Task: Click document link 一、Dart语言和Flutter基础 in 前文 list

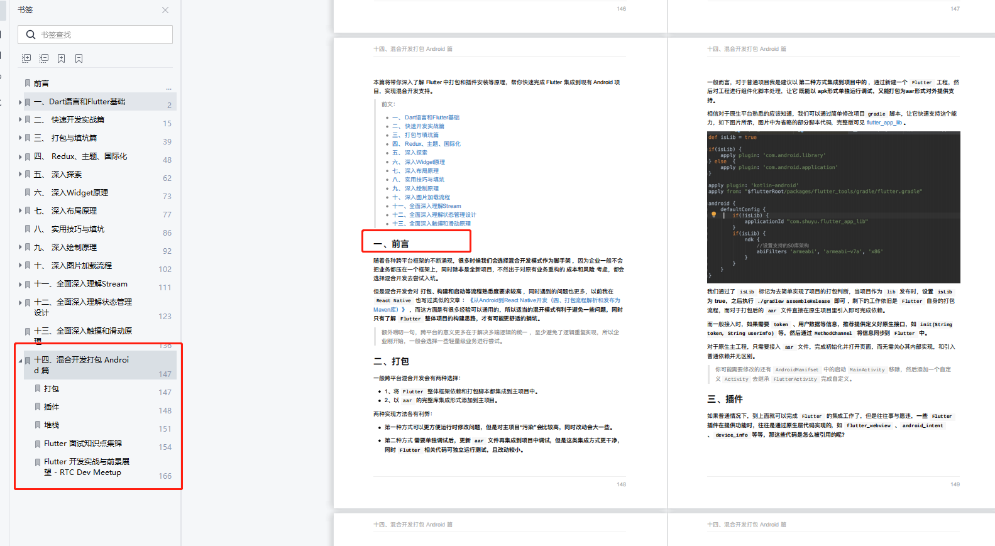Action: [x=426, y=117]
